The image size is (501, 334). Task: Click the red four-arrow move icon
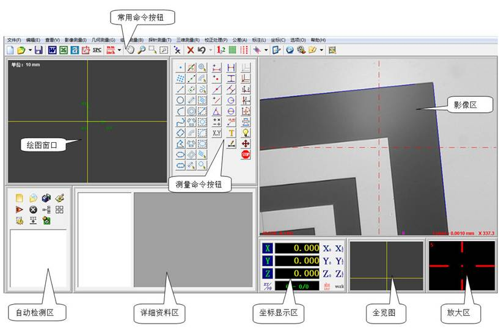pyautogui.click(x=246, y=143)
